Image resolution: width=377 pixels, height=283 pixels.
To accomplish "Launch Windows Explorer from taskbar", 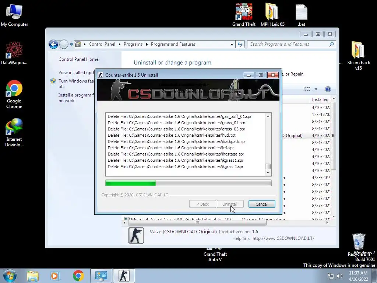I will point(33,276).
